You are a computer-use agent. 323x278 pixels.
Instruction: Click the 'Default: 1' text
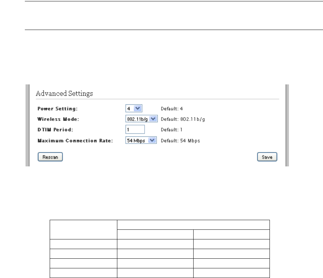point(172,130)
